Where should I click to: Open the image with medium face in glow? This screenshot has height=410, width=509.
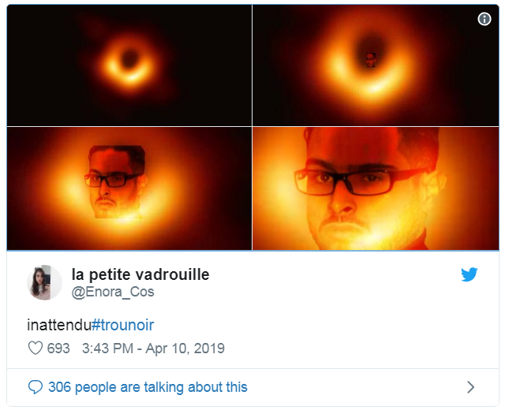(129, 188)
